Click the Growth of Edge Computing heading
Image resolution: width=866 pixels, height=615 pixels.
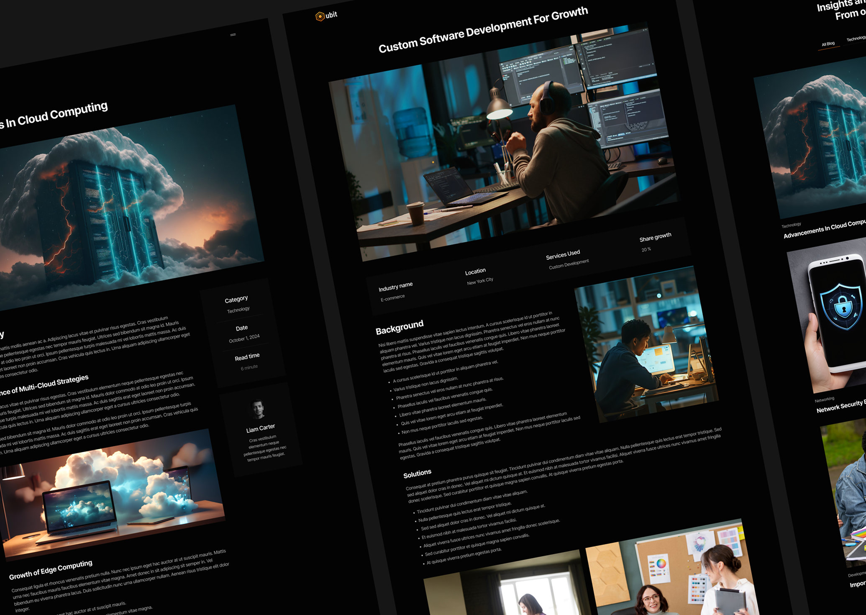51,570
